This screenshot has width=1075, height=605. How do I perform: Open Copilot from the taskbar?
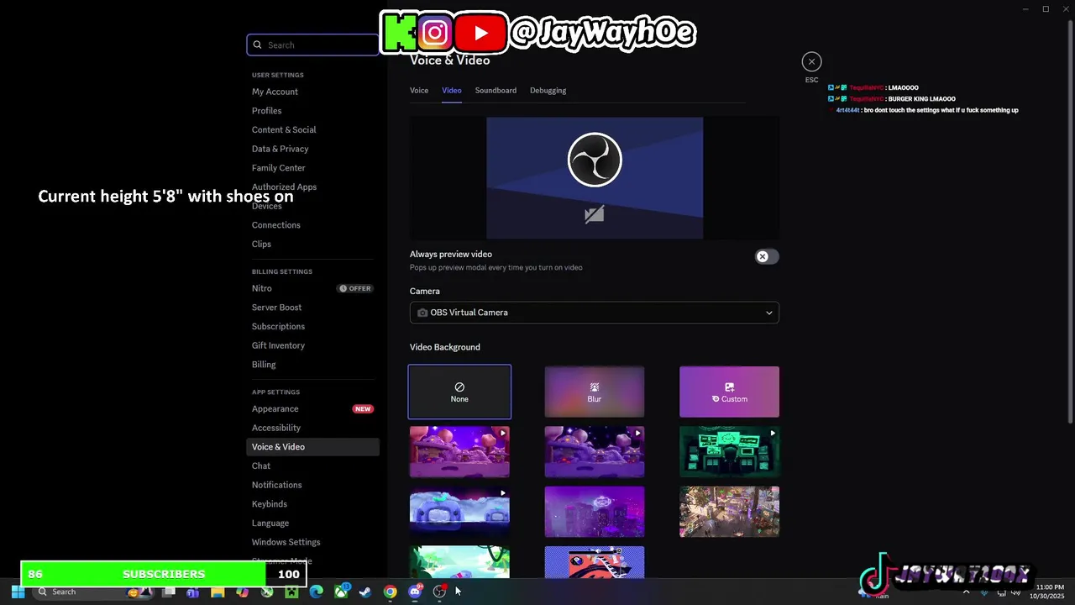point(242,592)
